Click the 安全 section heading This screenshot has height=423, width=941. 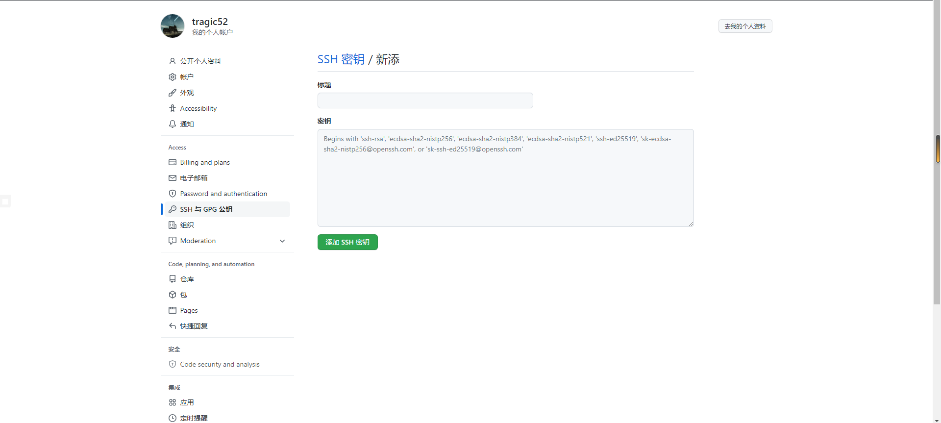tap(174, 349)
